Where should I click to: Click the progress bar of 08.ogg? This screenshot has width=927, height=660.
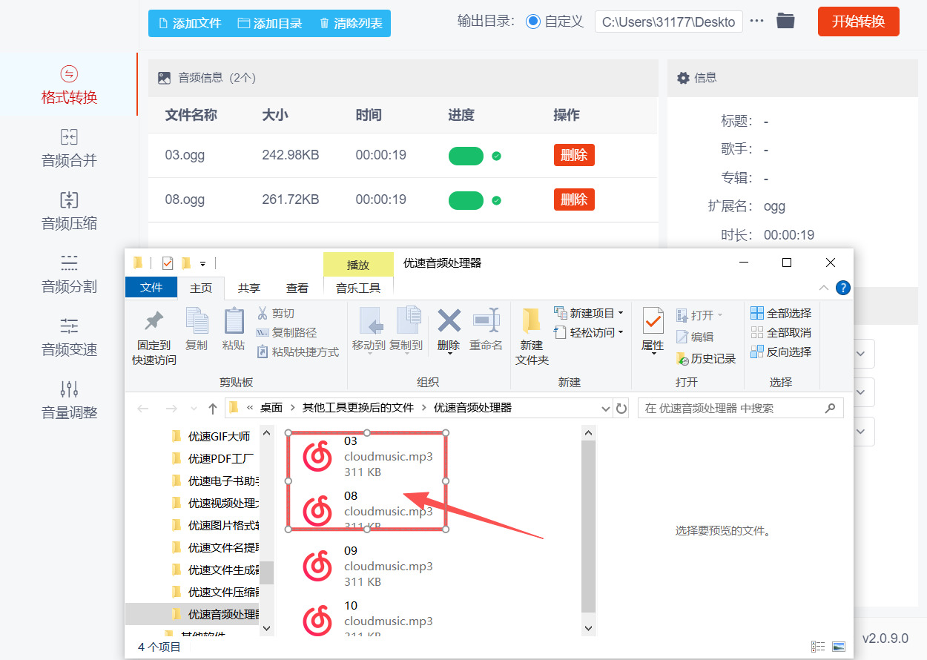coord(466,200)
